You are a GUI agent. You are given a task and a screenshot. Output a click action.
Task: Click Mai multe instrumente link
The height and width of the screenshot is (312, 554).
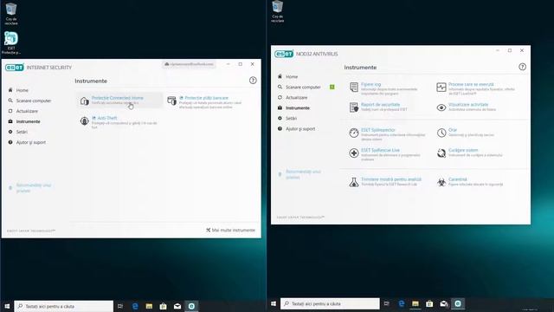[230, 230]
